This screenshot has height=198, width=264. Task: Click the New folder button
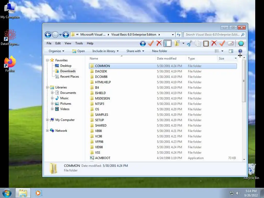pyautogui.click(x=160, y=51)
